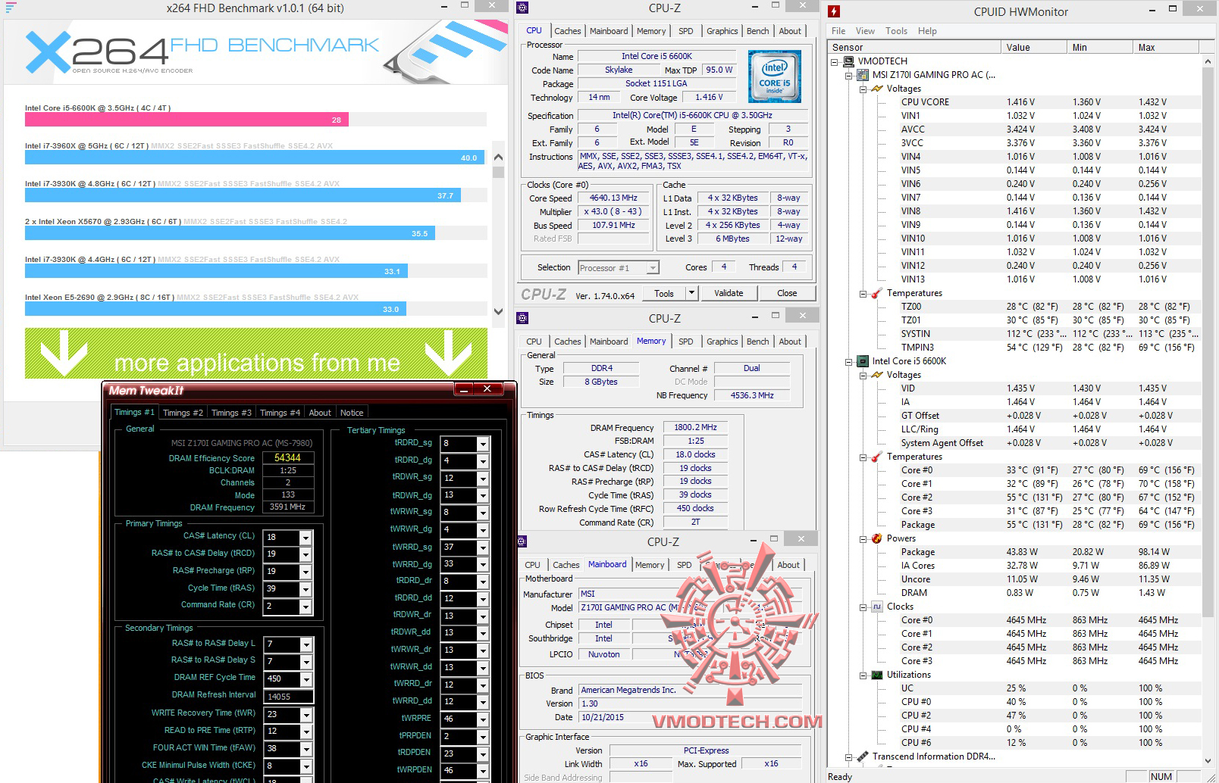This screenshot has width=1219, height=783.
Task: Collapse the TZ00 Temperatures section
Action: [863, 293]
